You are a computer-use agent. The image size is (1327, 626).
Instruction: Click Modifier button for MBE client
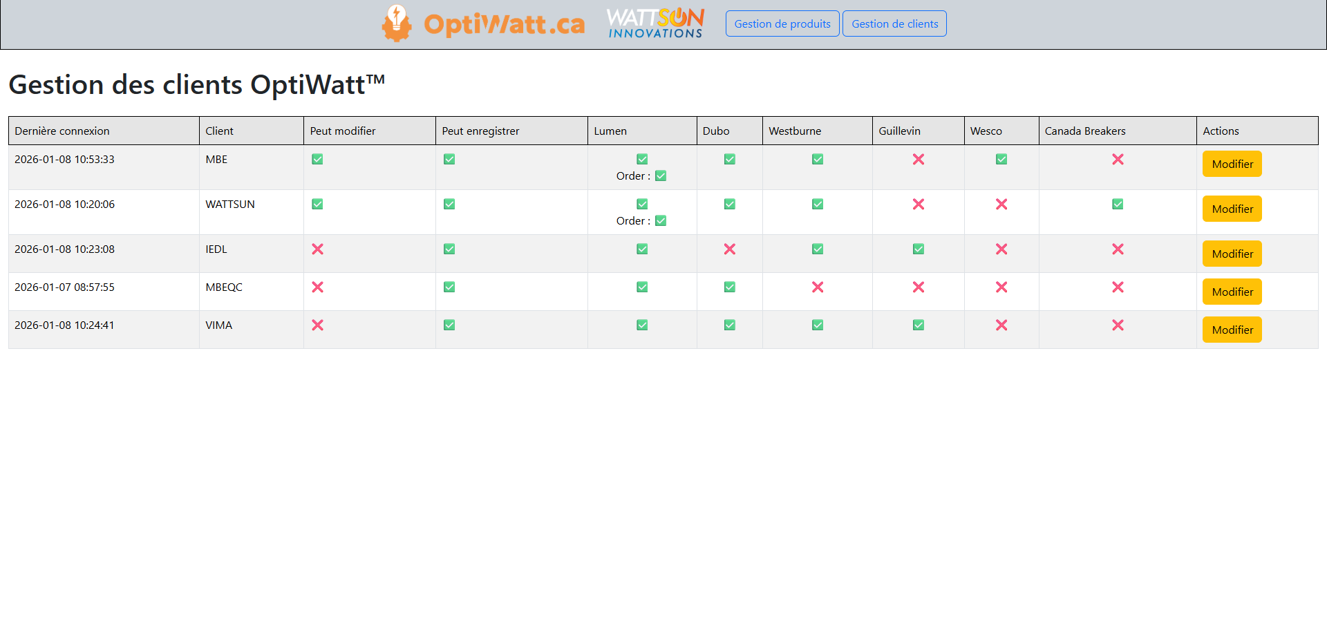tap(1232, 164)
